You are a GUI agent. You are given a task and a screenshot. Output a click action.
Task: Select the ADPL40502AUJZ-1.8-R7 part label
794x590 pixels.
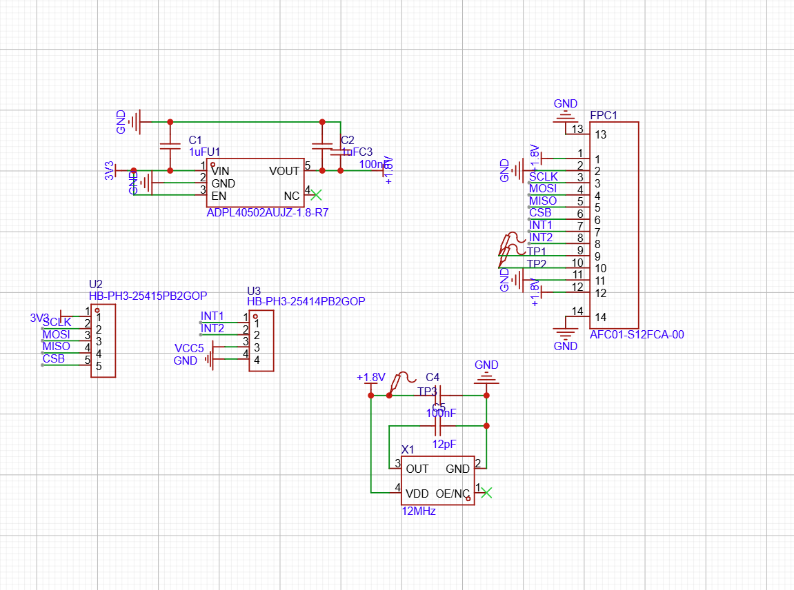pyautogui.click(x=267, y=214)
